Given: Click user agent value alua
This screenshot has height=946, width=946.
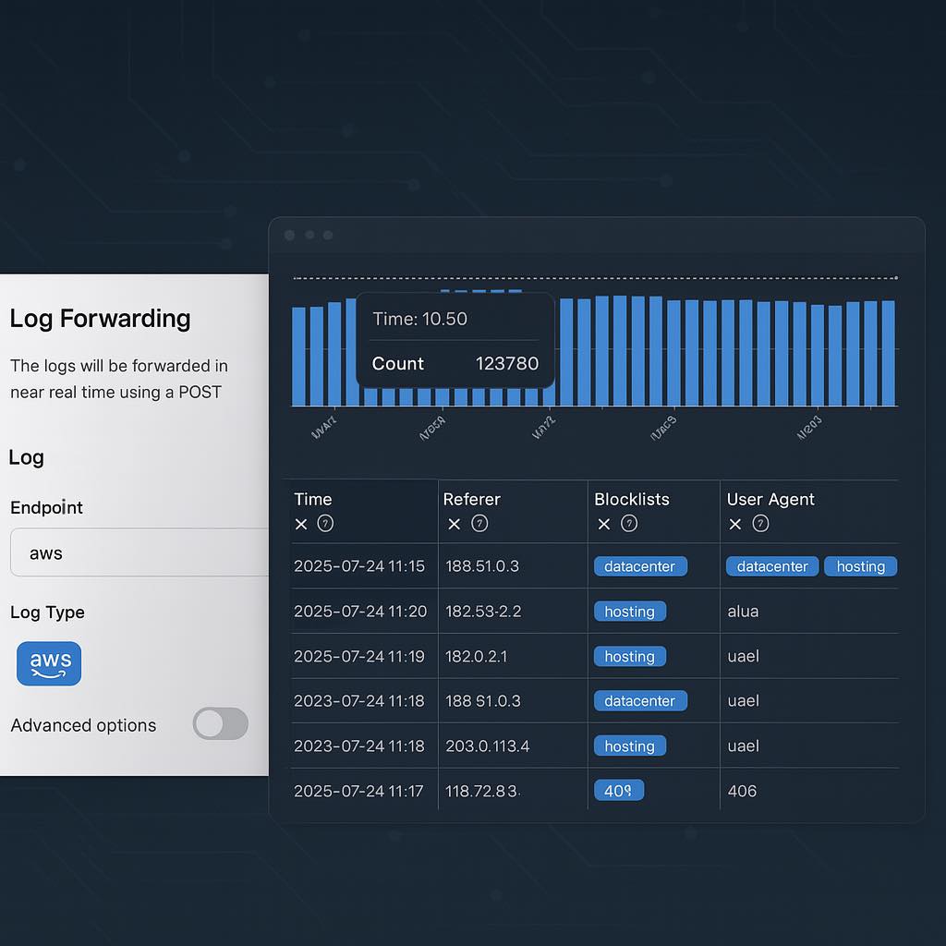Looking at the screenshot, I should click(x=743, y=612).
